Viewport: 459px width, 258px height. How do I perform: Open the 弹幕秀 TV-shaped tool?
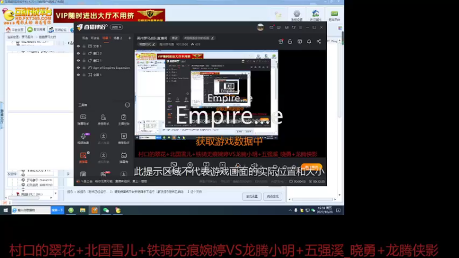pos(123,157)
